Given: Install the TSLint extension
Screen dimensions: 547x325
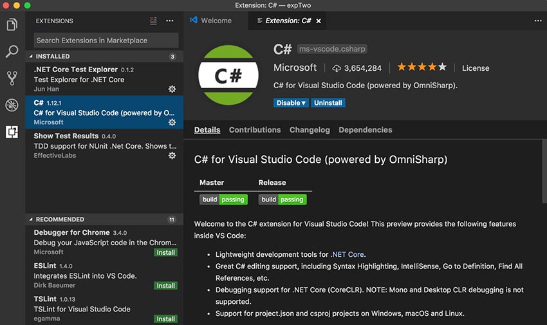Looking at the screenshot, I should tap(165, 319).
